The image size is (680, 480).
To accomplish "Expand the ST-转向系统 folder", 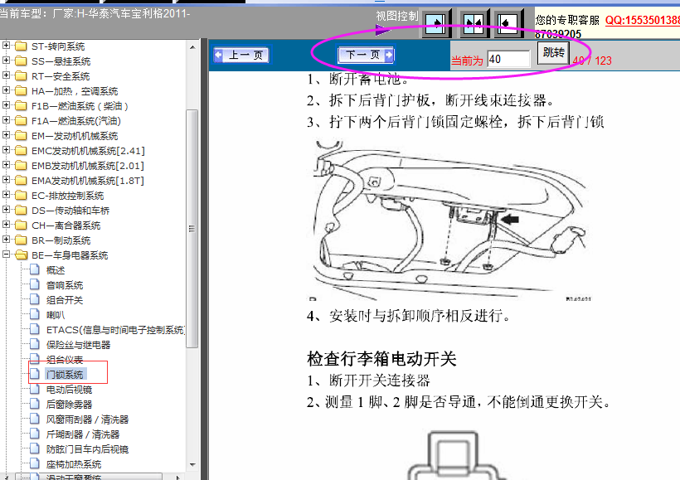I will click(x=6, y=45).
